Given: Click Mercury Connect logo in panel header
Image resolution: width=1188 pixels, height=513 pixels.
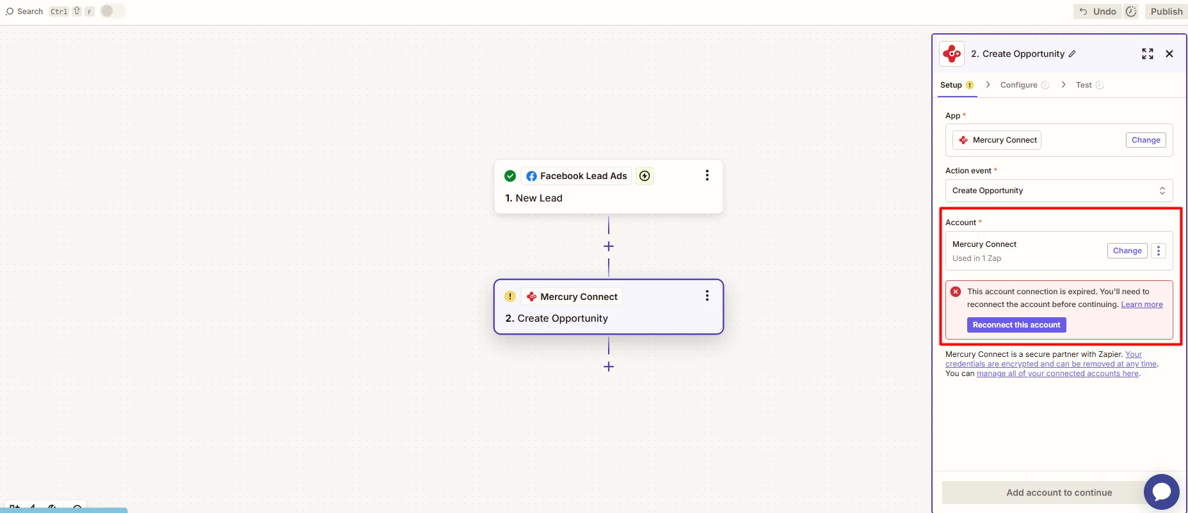Looking at the screenshot, I should point(952,54).
